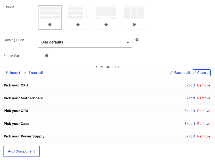Remove the Pick your Motherboard component

point(204,98)
